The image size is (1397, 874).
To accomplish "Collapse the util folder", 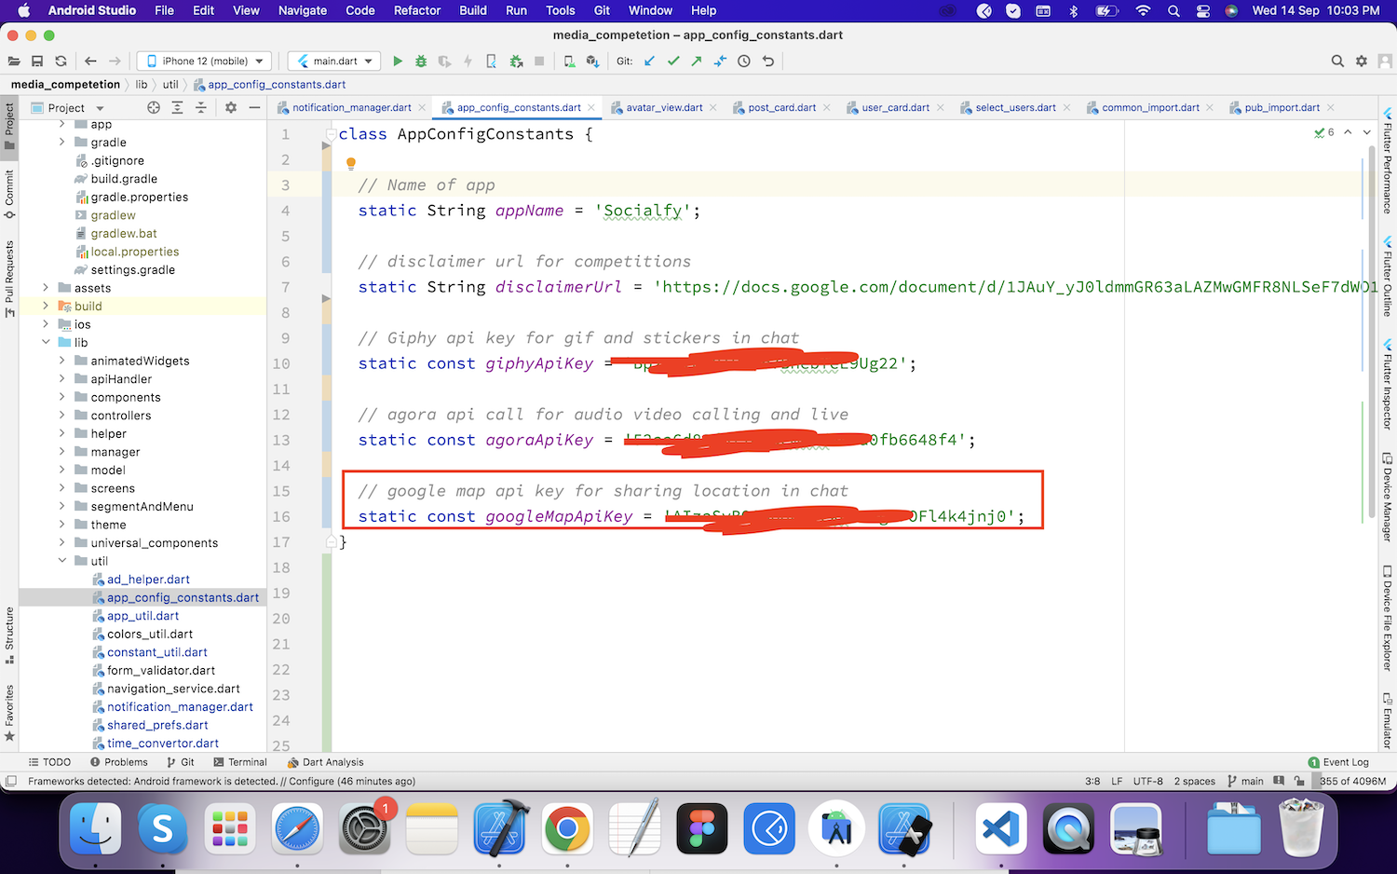I will click(62, 561).
